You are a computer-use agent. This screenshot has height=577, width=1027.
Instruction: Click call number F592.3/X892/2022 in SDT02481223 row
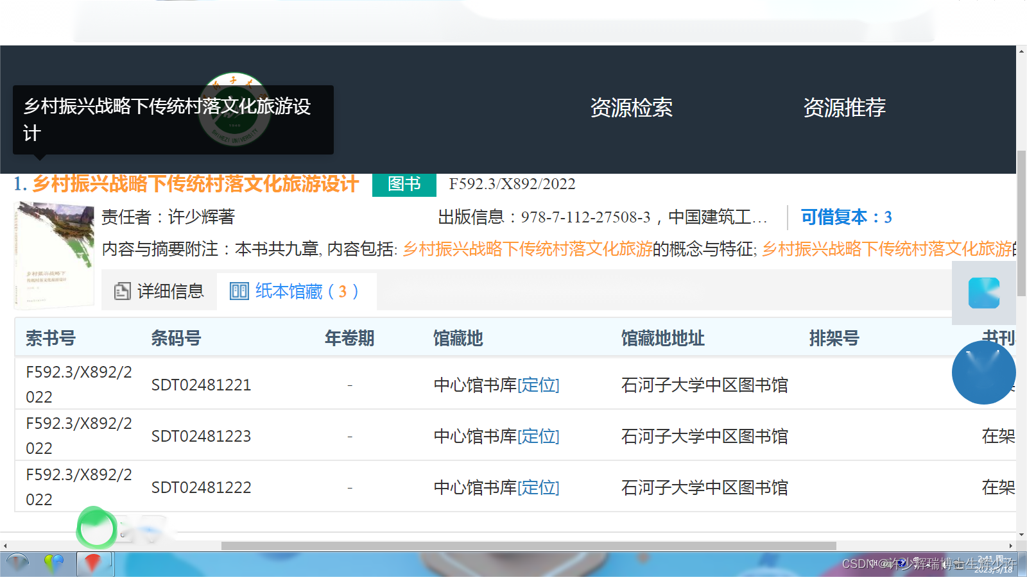78,435
